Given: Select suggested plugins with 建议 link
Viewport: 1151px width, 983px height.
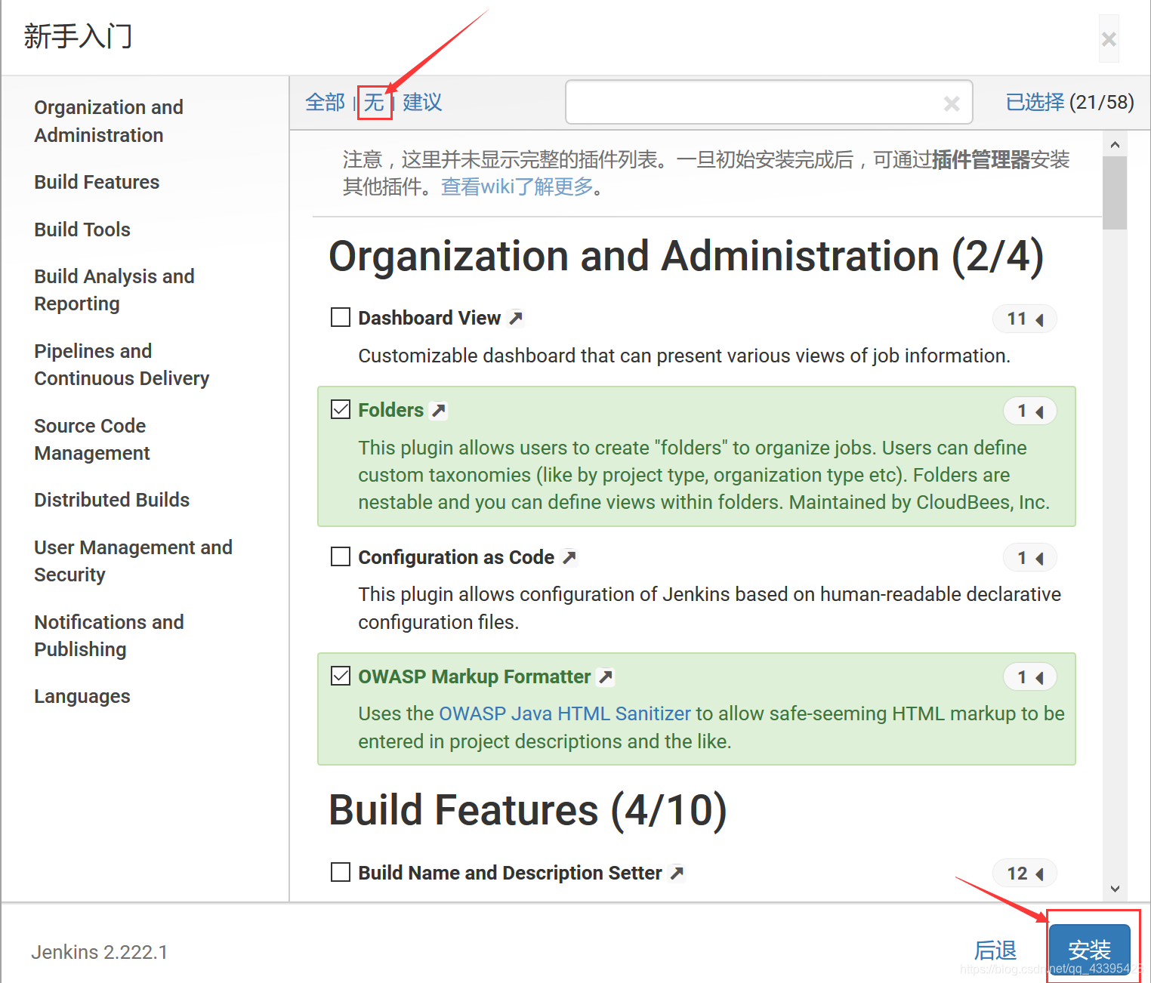Looking at the screenshot, I should [422, 102].
